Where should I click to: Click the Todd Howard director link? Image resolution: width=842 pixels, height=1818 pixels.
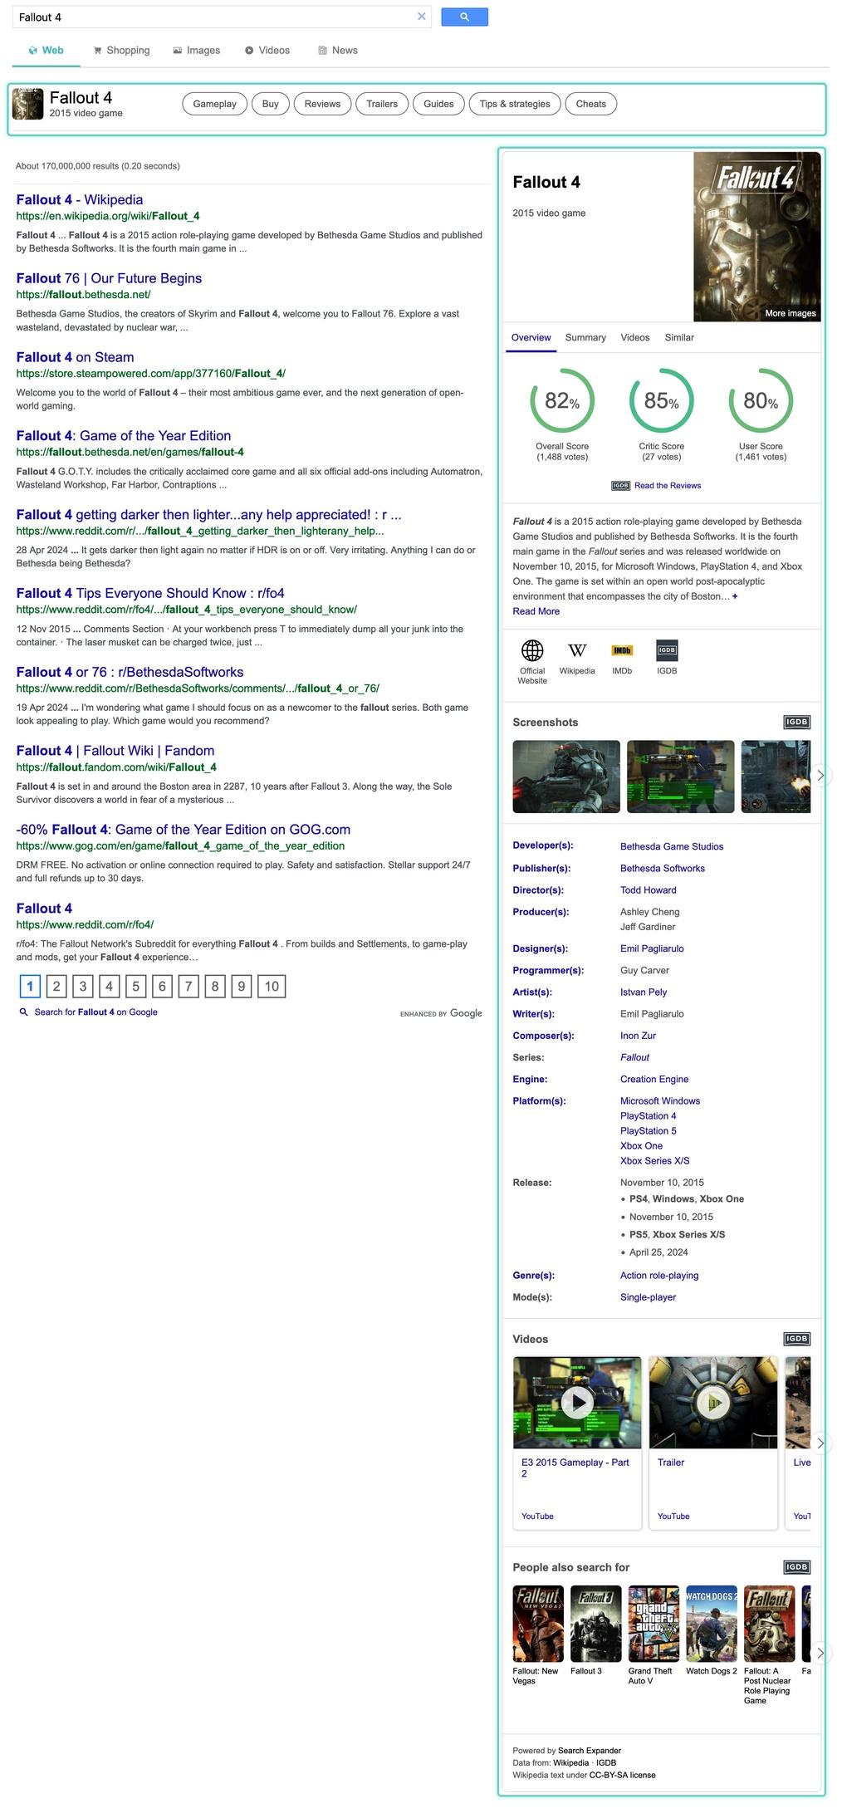point(649,889)
